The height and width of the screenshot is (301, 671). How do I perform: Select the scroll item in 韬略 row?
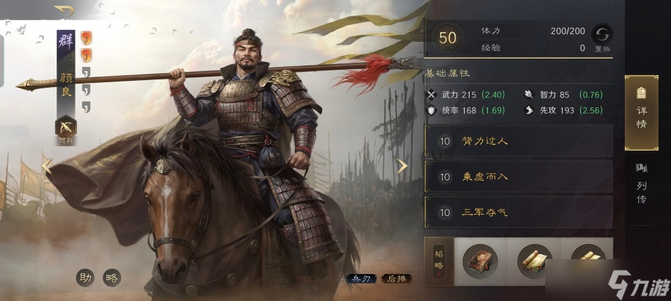[x=534, y=261]
